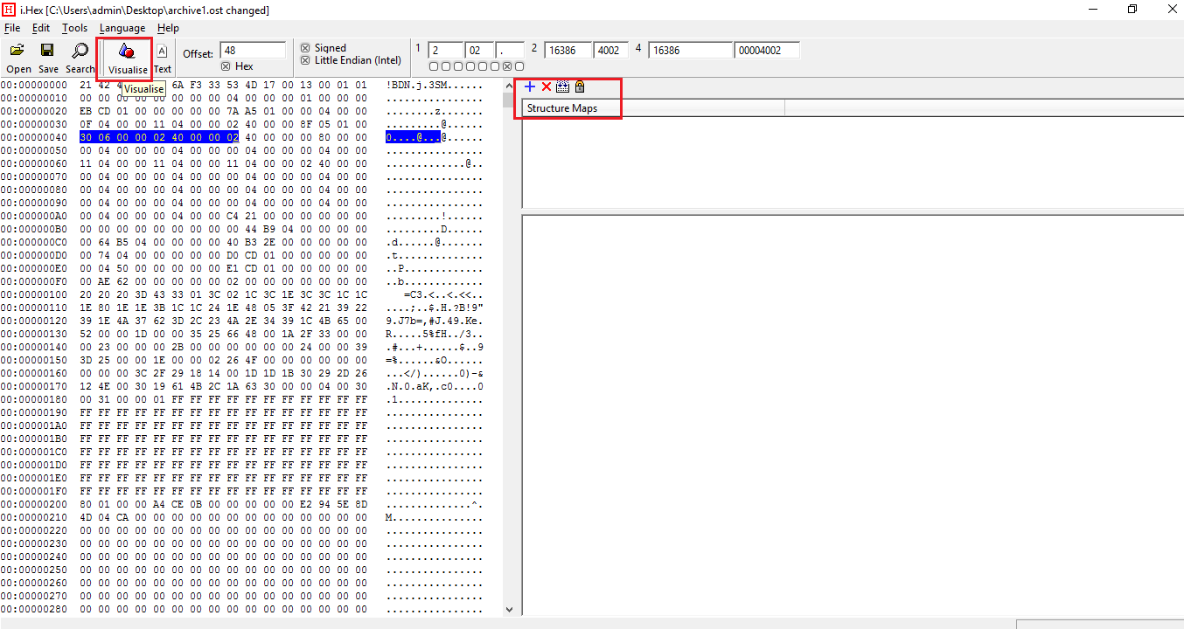The width and height of the screenshot is (1184, 629).
Task: Open the Edit menu
Action: (x=41, y=28)
